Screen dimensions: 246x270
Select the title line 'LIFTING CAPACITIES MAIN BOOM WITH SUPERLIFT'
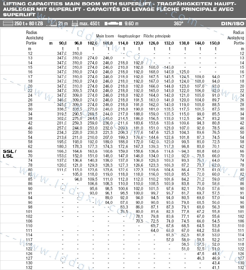click(x=77, y=4)
